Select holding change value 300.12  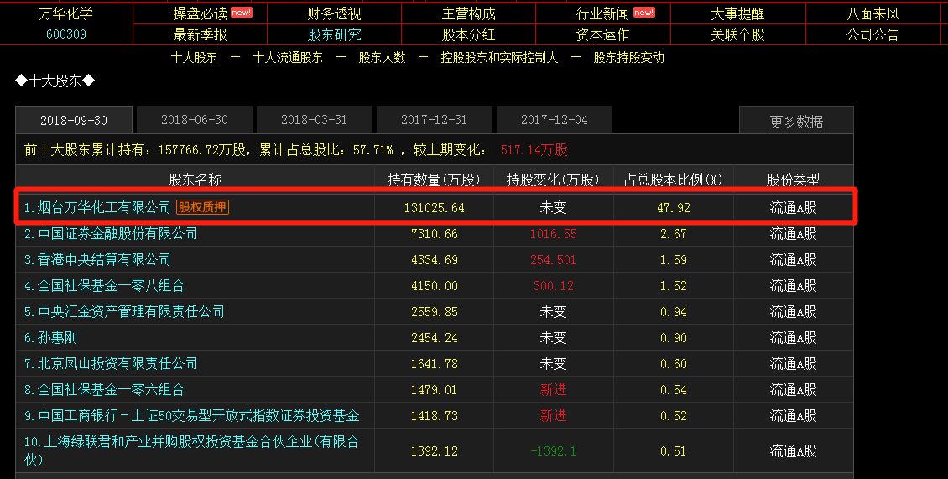point(553,286)
